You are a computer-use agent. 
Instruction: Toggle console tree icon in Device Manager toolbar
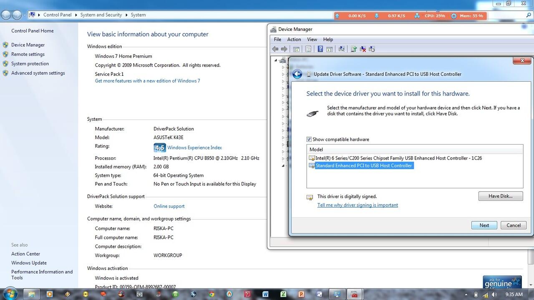(297, 49)
